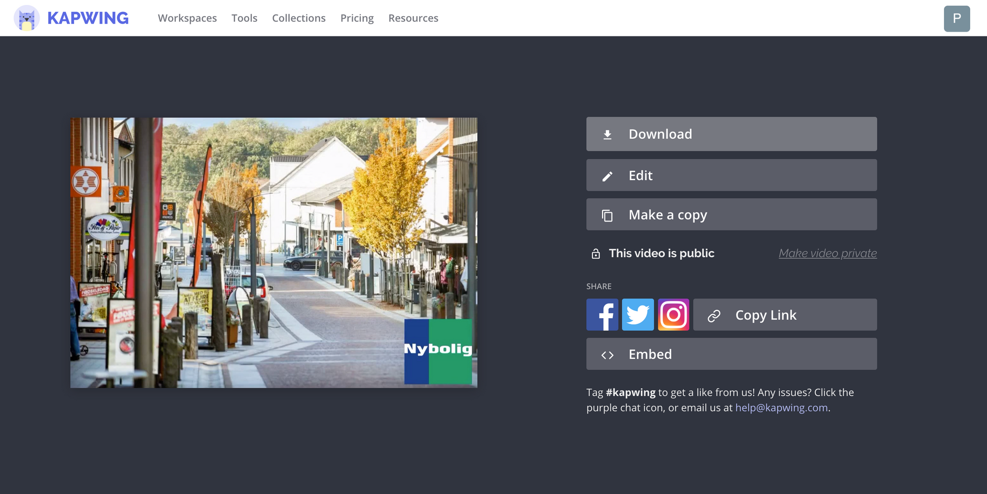
Task: Share video on Instagram
Action: 674,315
